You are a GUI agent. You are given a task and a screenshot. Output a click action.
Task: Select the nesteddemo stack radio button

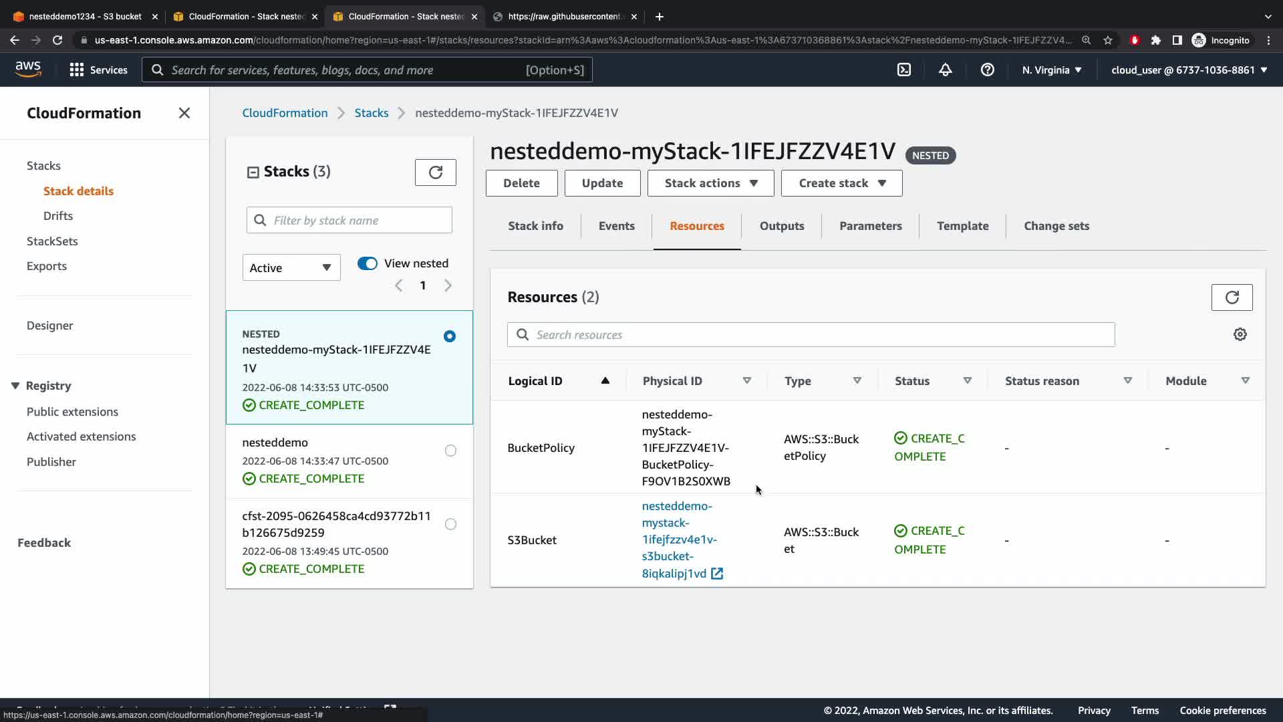[450, 451]
